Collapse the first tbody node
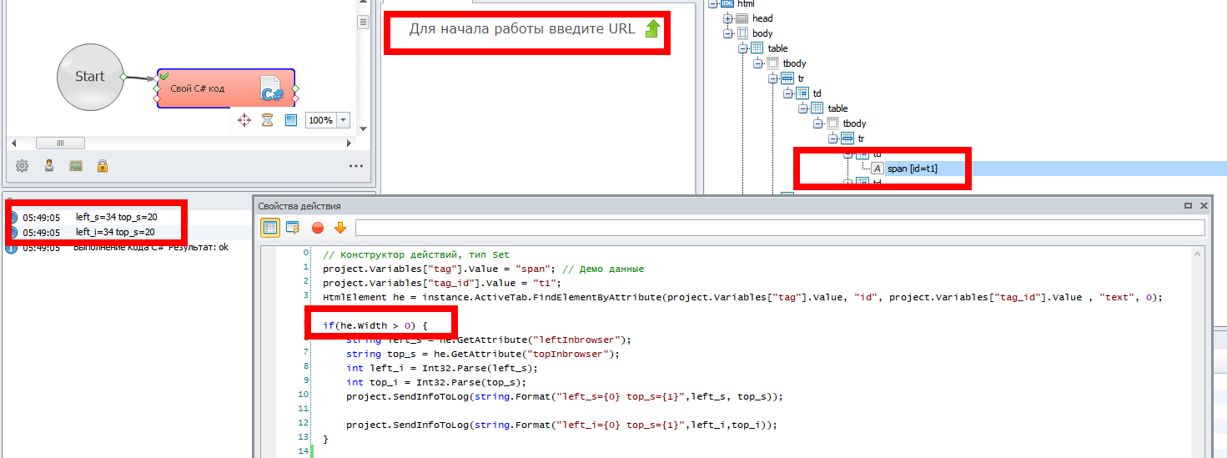 point(757,63)
